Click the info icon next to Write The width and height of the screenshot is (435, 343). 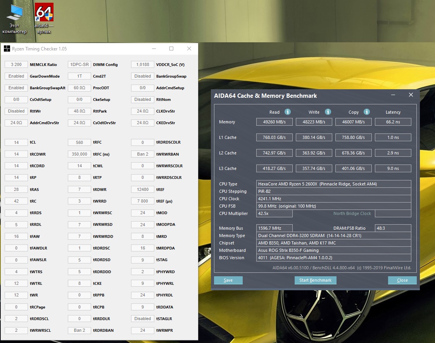click(x=328, y=112)
